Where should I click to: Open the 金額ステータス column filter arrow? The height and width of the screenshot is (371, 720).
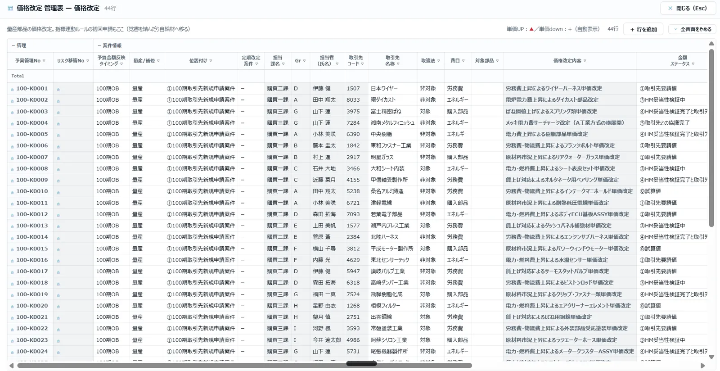693,64
